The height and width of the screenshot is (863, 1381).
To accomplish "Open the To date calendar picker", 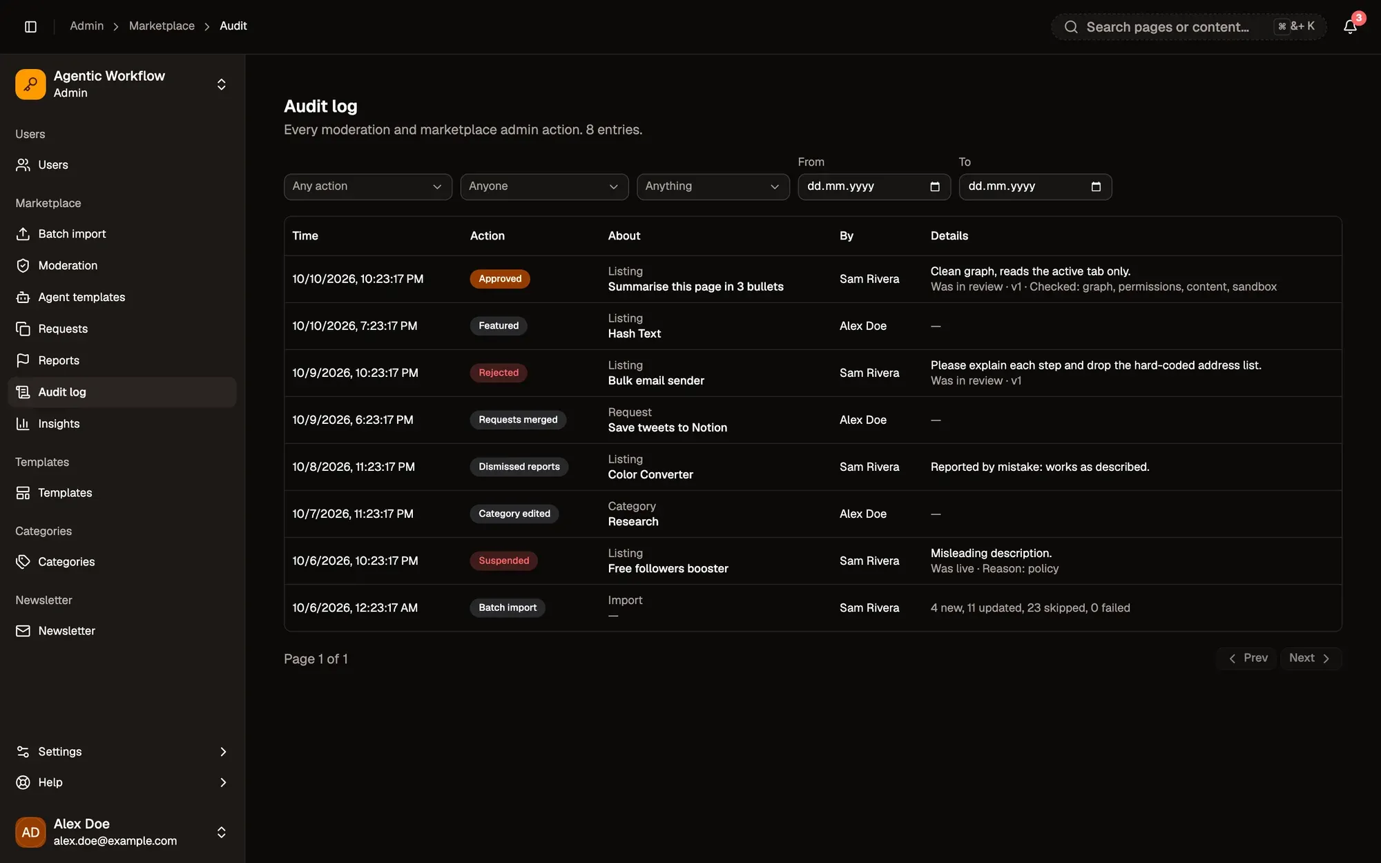I will pos(1096,187).
